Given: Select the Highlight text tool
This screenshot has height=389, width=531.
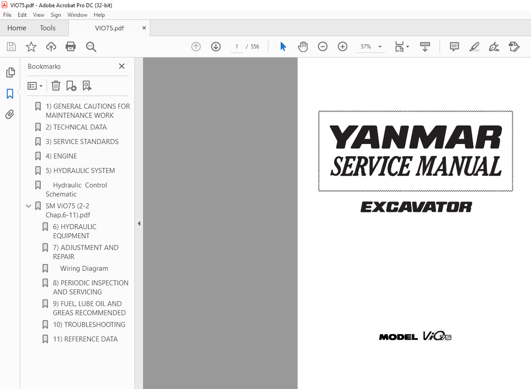Looking at the screenshot, I should (474, 47).
